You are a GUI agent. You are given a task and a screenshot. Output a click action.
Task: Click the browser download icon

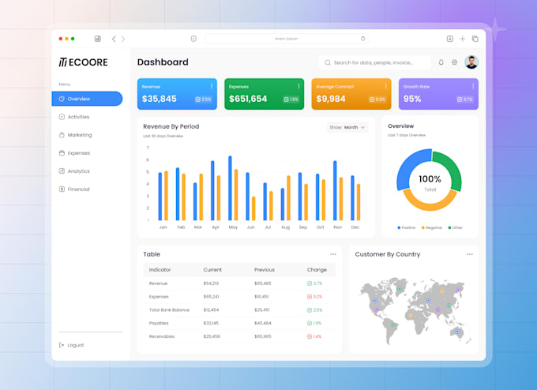pyautogui.click(x=450, y=39)
